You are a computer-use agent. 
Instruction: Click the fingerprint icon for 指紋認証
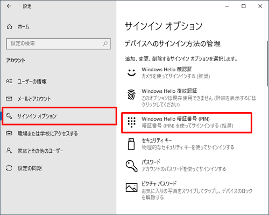click(131, 94)
